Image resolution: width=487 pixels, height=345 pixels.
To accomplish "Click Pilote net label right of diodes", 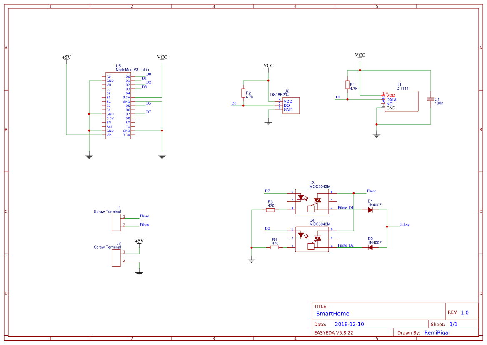I will point(405,224).
